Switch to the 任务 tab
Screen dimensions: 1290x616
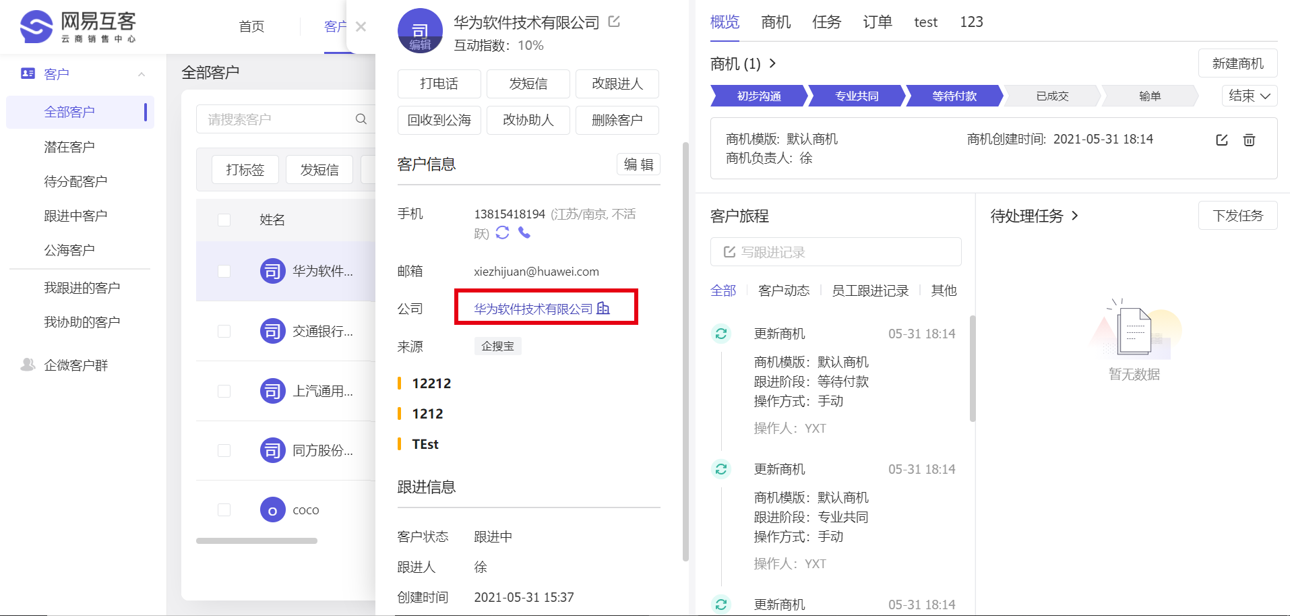pyautogui.click(x=827, y=22)
